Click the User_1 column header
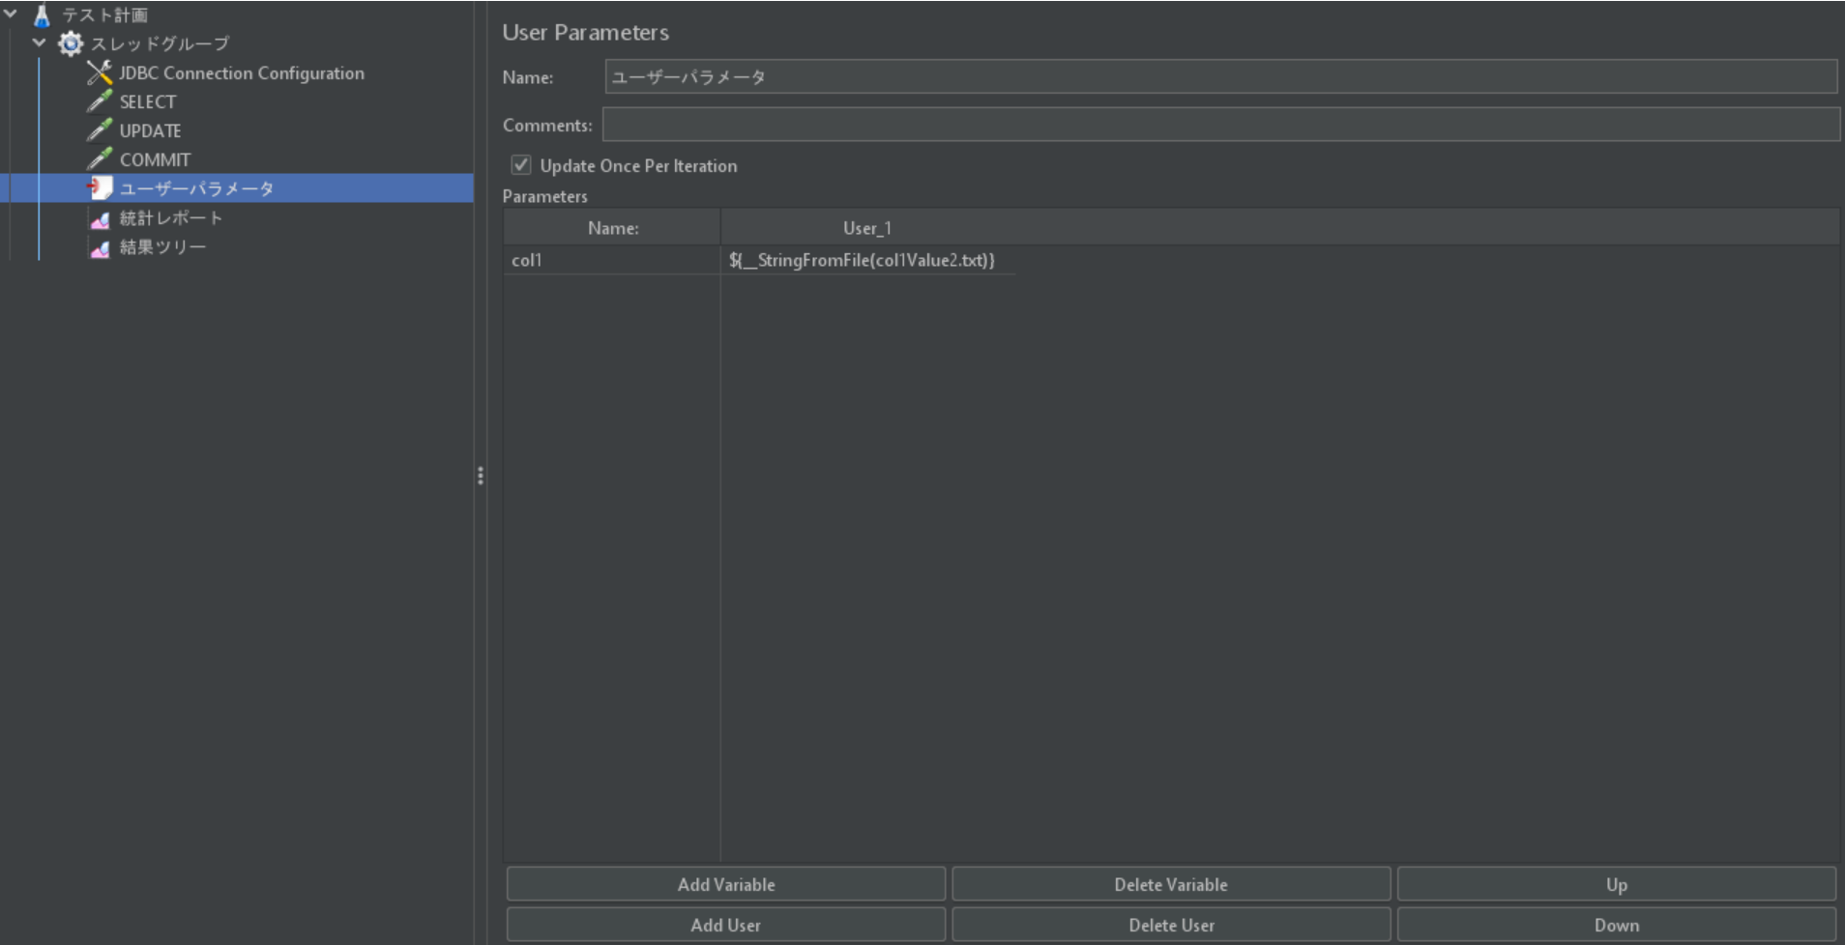Image resolution: width=1845 pixels, height=945 pixels. tap(867, 228)
